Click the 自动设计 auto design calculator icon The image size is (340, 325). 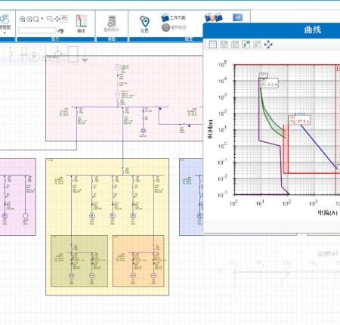pos(112,23)
